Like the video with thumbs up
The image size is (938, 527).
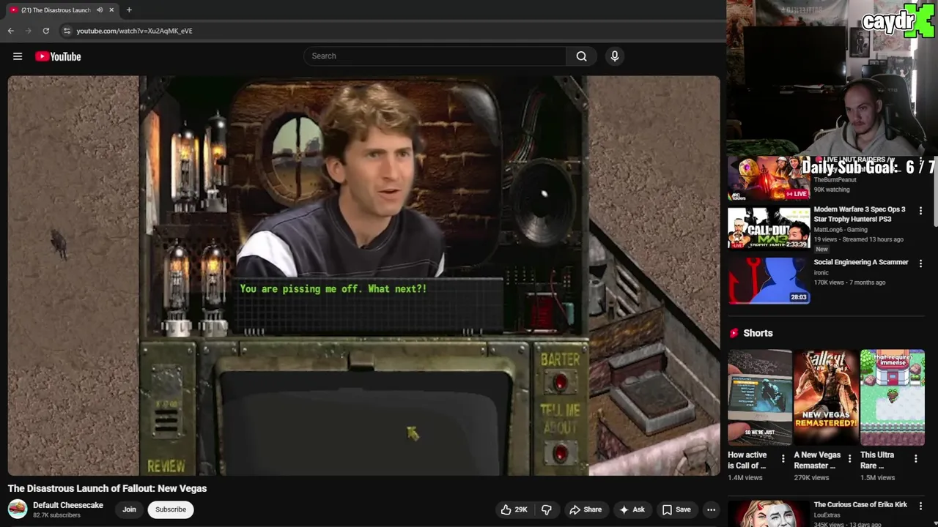[514, 509]
